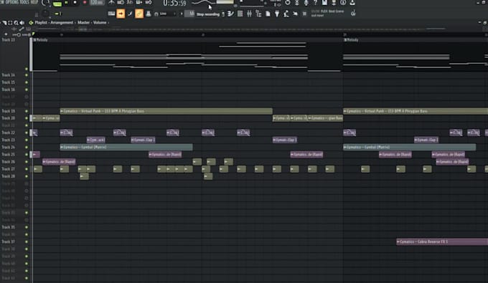Click the Stop playback button

(x=75, y=2)
